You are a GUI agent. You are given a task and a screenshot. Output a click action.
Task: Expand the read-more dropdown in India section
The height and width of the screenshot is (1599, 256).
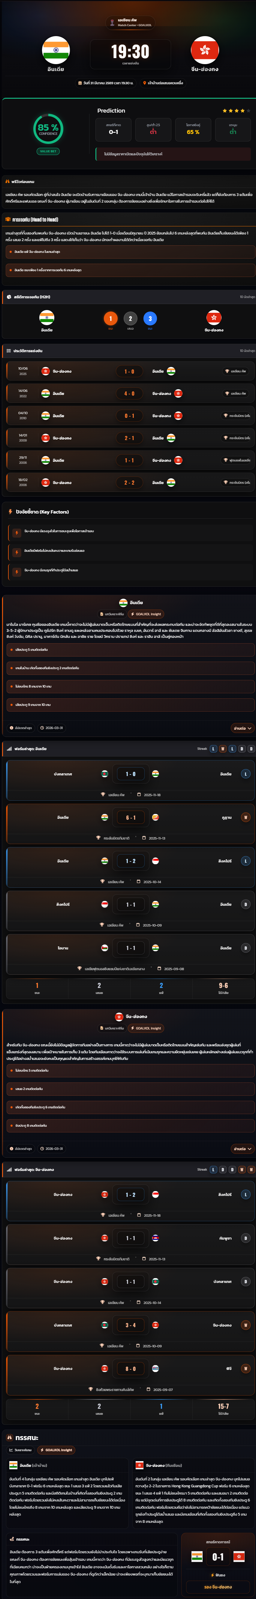click(x=241, y=728)
